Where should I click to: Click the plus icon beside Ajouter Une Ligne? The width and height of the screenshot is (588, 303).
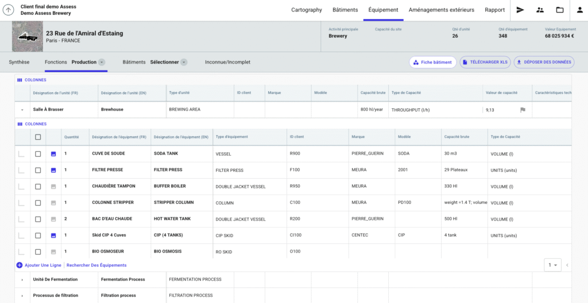pos(20,265)
